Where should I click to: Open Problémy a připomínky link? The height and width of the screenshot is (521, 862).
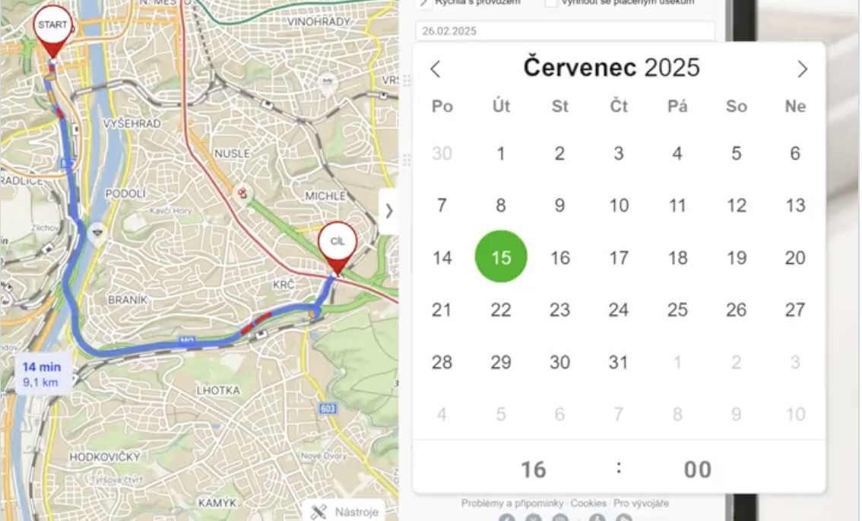click(512, 504)
